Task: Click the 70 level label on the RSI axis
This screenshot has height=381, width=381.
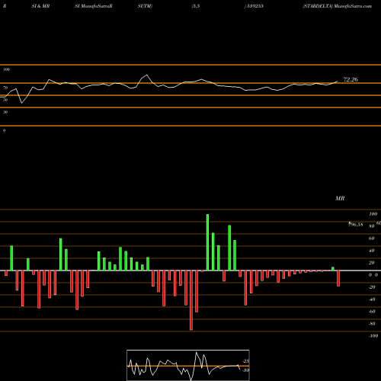Action: coord(5,88)
